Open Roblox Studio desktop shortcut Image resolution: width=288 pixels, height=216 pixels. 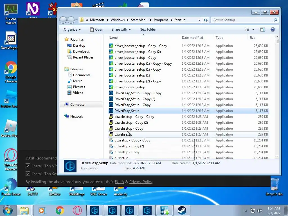(x=9, y=99)
